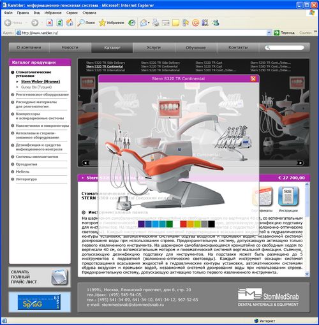Switch to the О компании tab
Screen dimensions: 319x325
(x=29, y=48)
